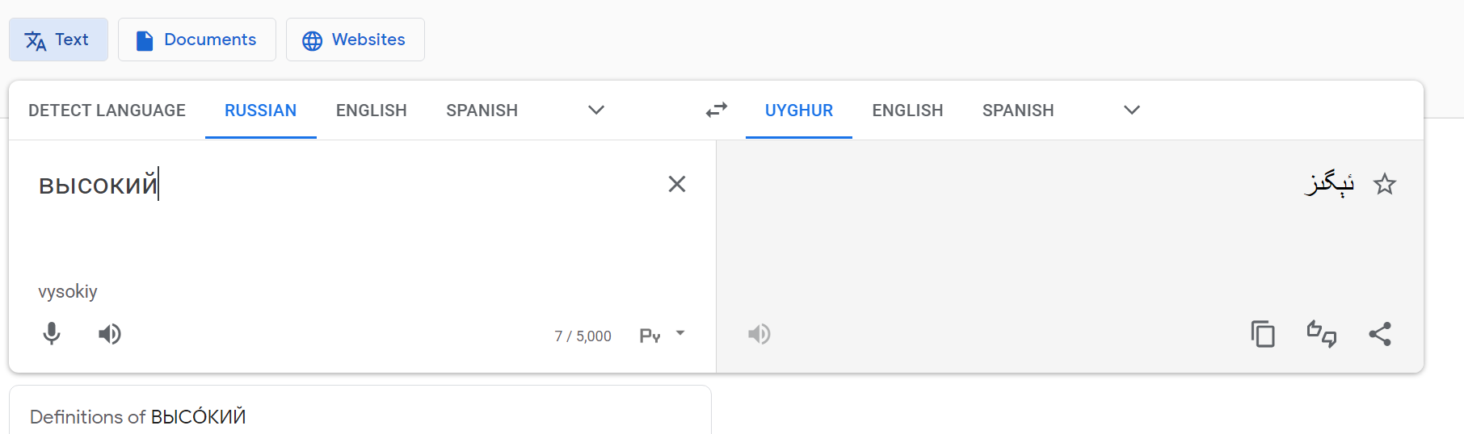Rate this translation using the feedback icon

(1321, 334)
